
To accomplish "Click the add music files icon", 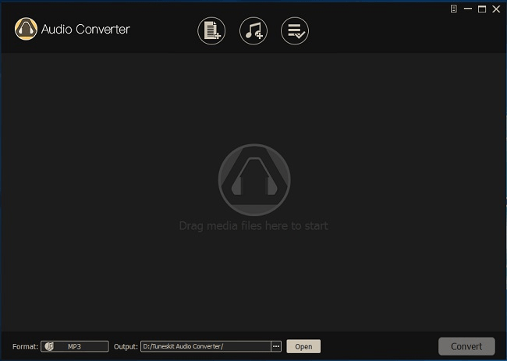I will (x=253, y=31).
